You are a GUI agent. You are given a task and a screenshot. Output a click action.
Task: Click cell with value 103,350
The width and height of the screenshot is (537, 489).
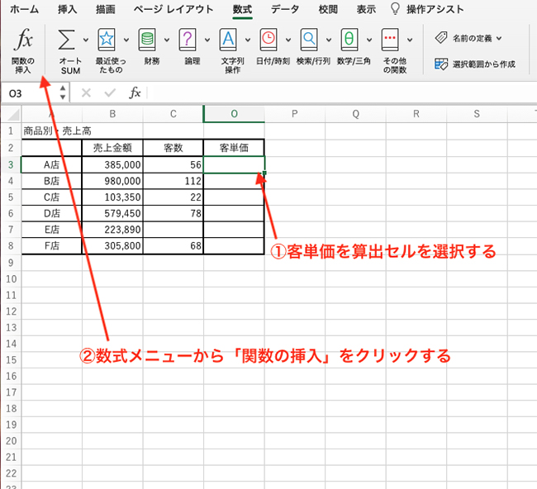[112, 197]
